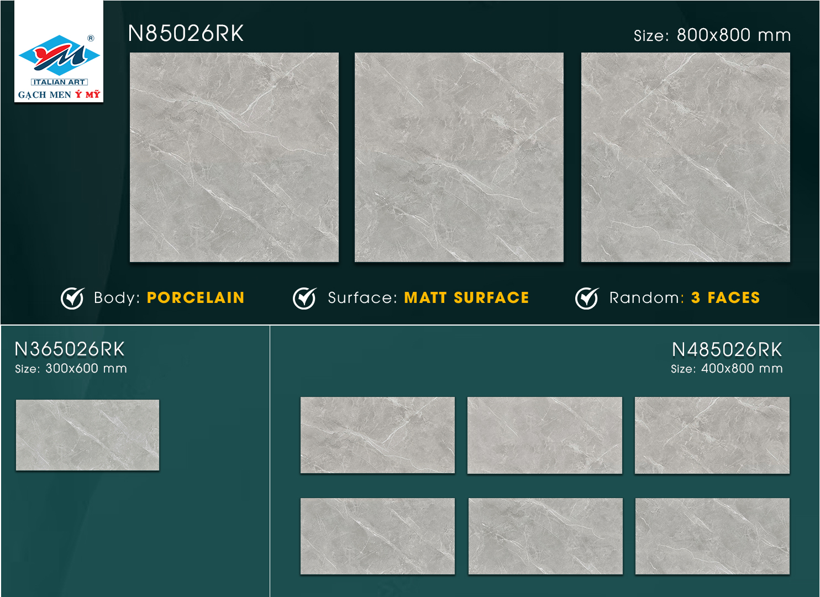Click the yellow 3 FACES text
820x597 pixels.
tap(726, 298)
